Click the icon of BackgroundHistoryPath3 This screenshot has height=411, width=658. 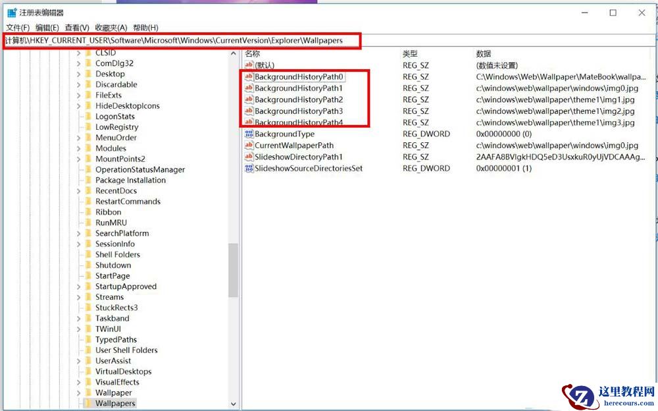click(249, 111)
